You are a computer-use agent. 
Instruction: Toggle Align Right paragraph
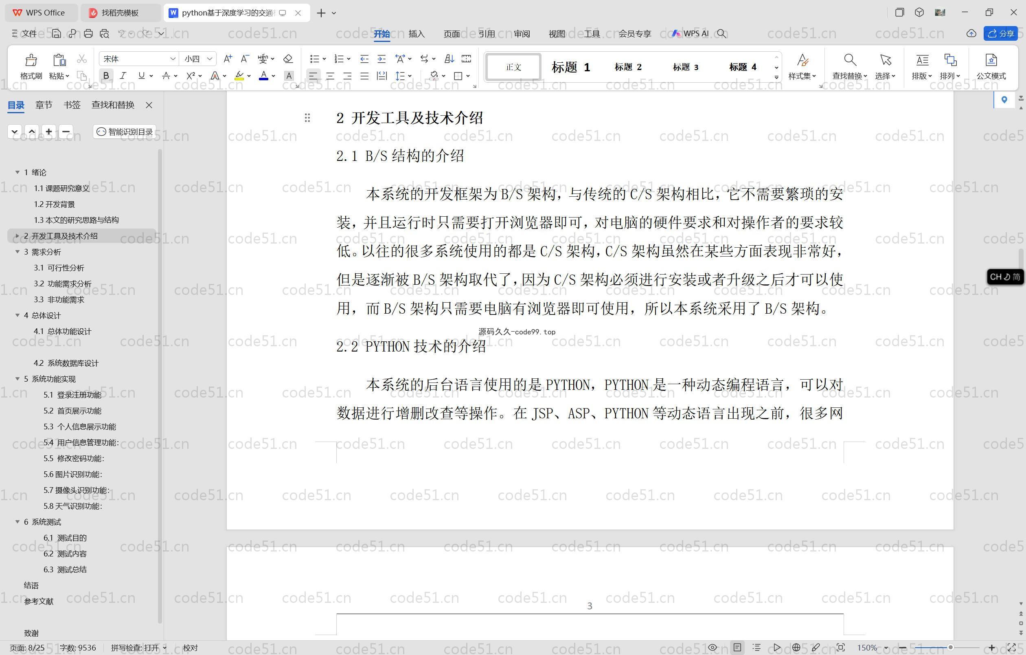(x=347, y=76)
